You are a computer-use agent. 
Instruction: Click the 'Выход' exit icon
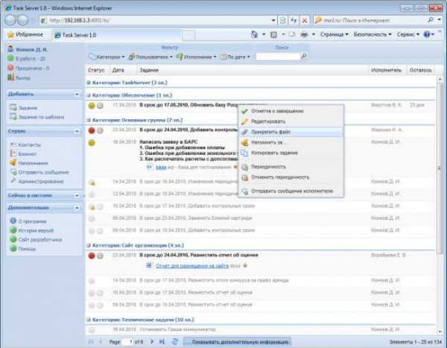click(x=10, y=77)
